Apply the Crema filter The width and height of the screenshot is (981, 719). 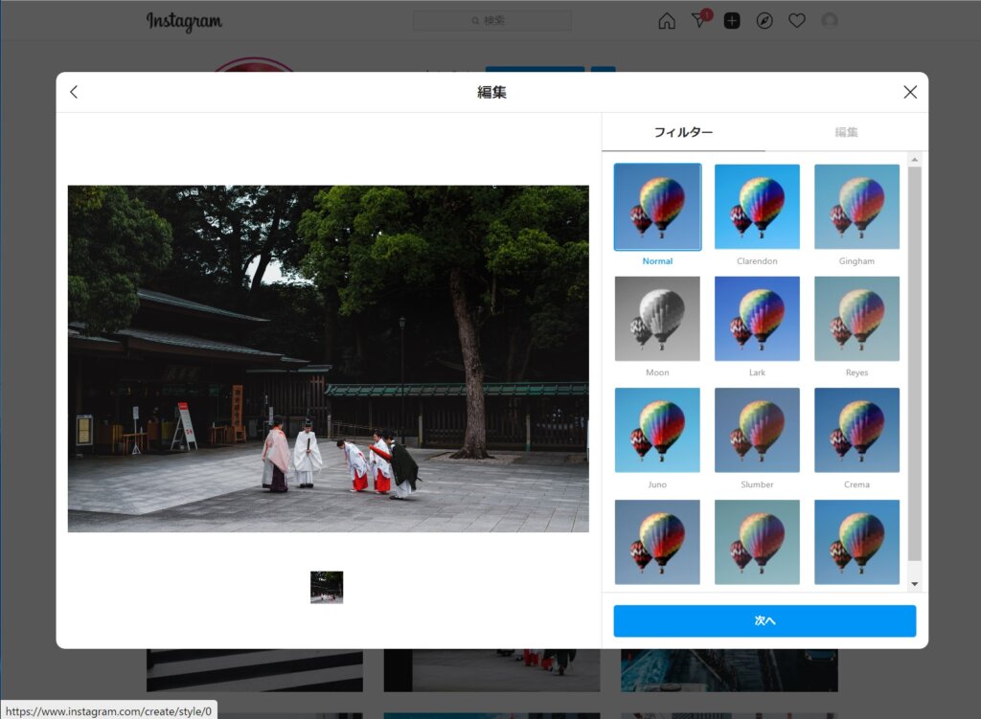(857, 430)
